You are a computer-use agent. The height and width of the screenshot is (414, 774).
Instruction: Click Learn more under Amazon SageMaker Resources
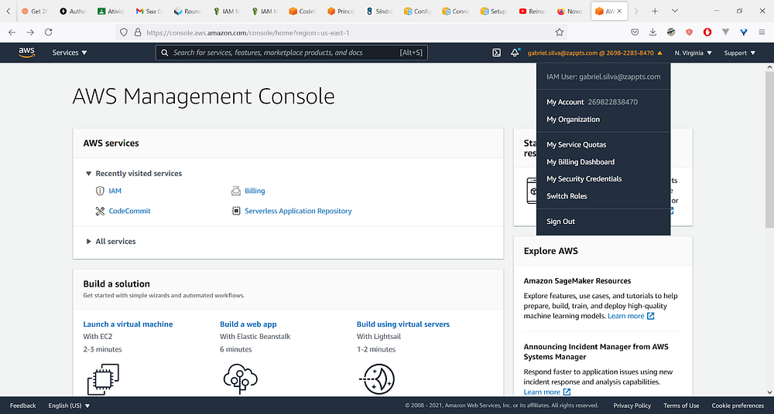[631, 316]
